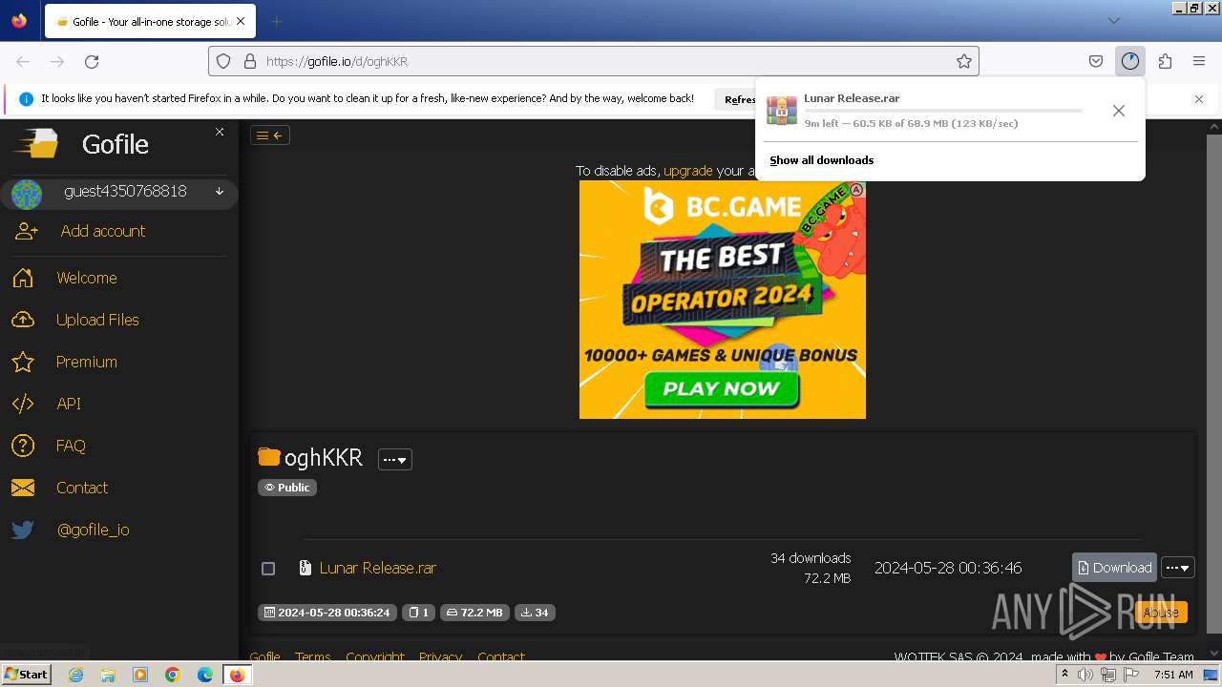Image resolution: width=1222 pixels, height=687 pixels.
Task: Go back to previous page
Action: pyautogui.click(x=23, y=61)
